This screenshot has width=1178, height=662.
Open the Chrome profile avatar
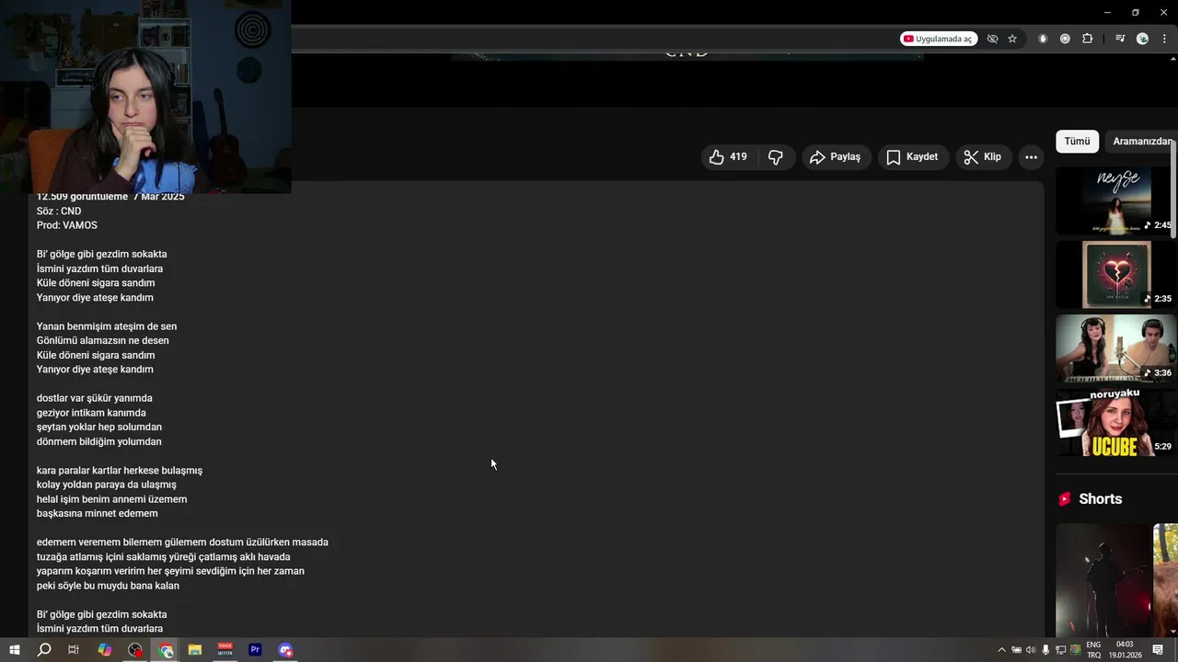[1142, 39]
